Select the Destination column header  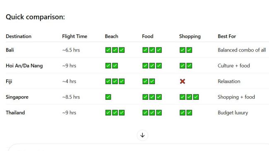[19, 36]
